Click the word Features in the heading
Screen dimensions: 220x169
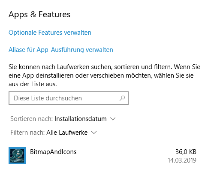click(54, 15)
